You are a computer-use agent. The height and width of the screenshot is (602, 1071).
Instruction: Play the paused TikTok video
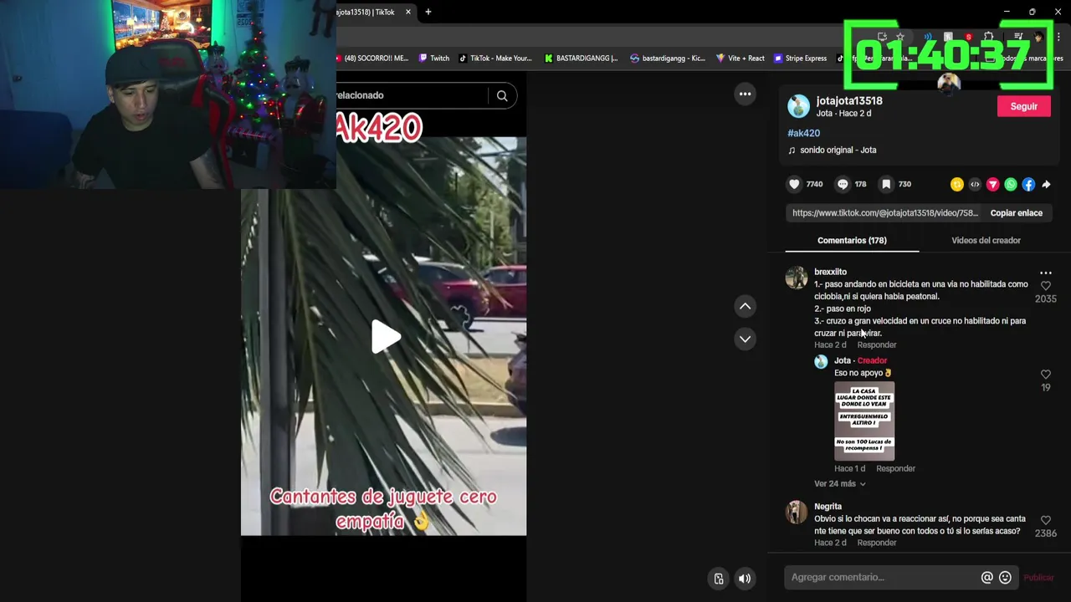click(x=386, y=336)
